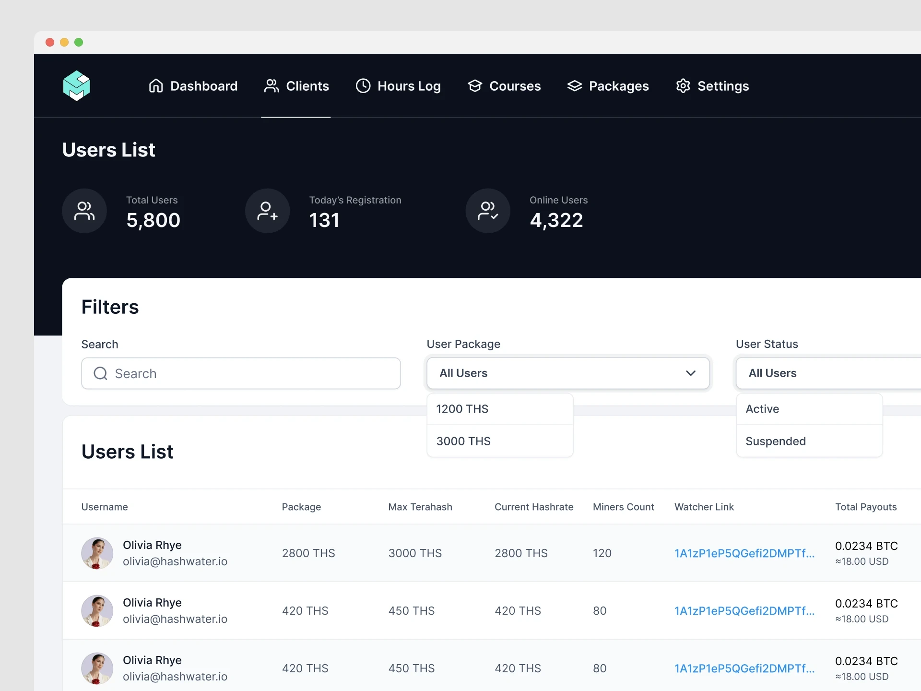Image resolution: width=921 pixels, height=691 pixels.
Task: Open watcher link in 2800 THS row
Action: pyautogui.click(x=744, y=553)
